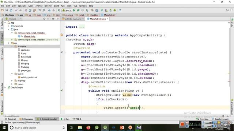Open the Gradle Console panel
Viewport: 234px width, 131px height.
point(220,119)
